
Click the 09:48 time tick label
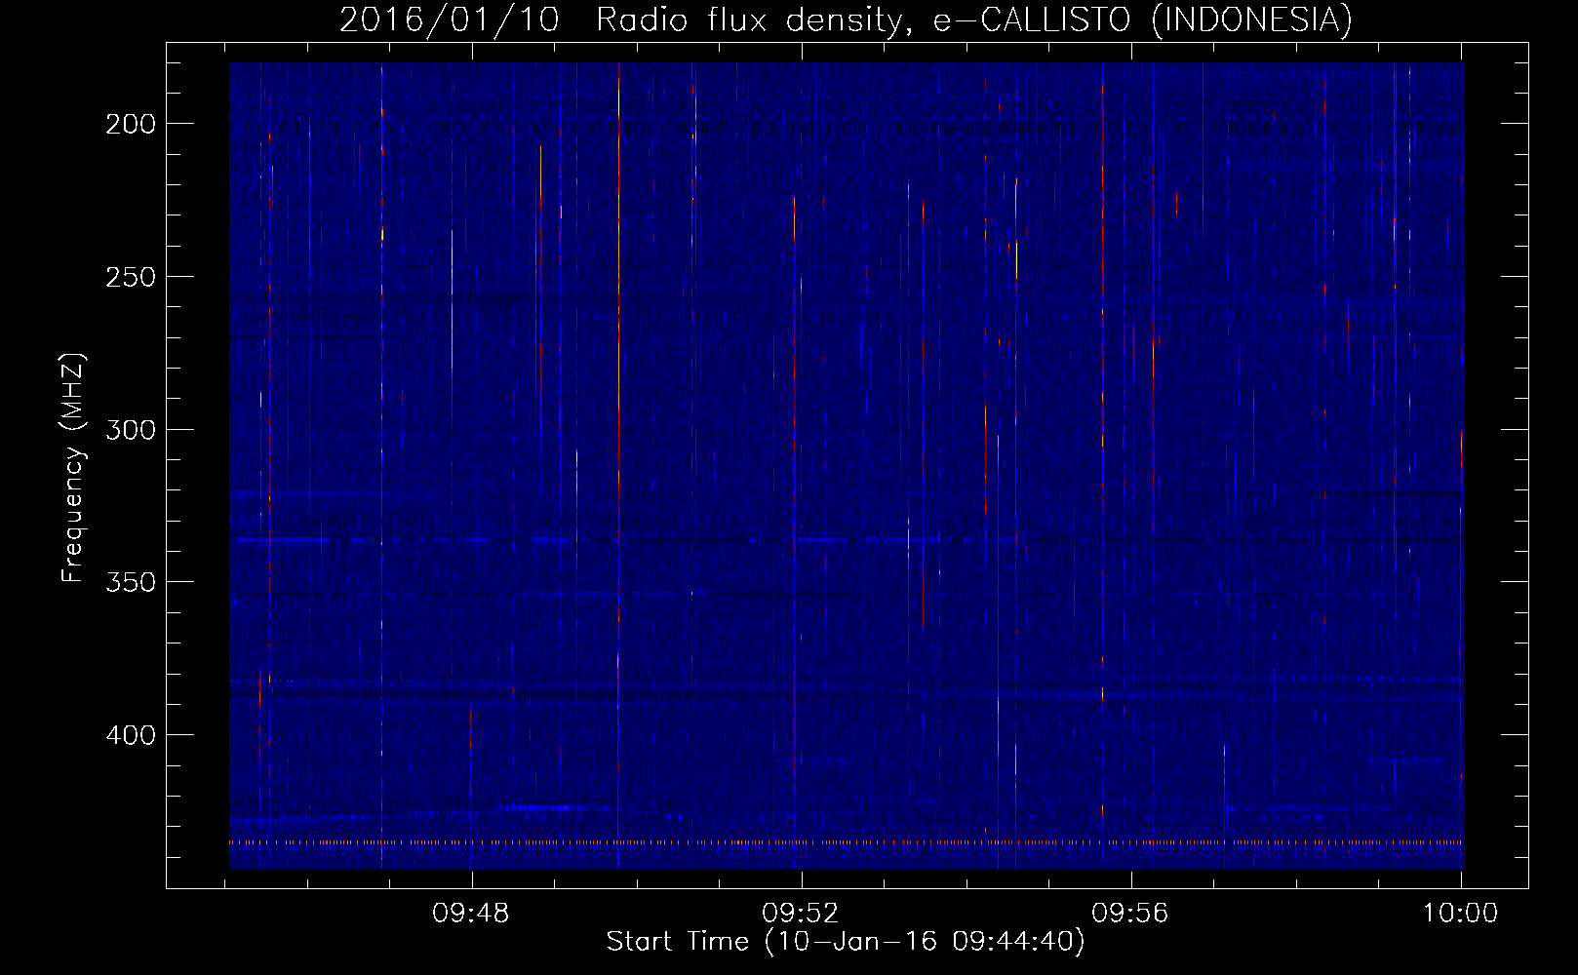pos(472,914)
